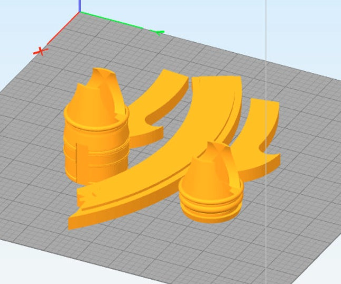Click the red X axis end marker
341x284 pixels.
pyautogui.click(x=41, y=51)
